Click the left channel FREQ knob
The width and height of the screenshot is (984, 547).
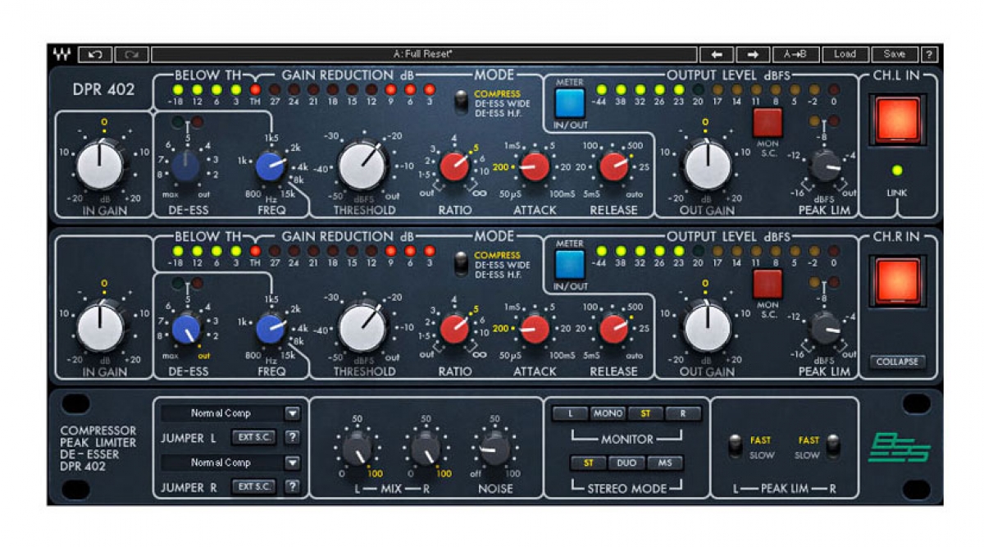(271, 166)
